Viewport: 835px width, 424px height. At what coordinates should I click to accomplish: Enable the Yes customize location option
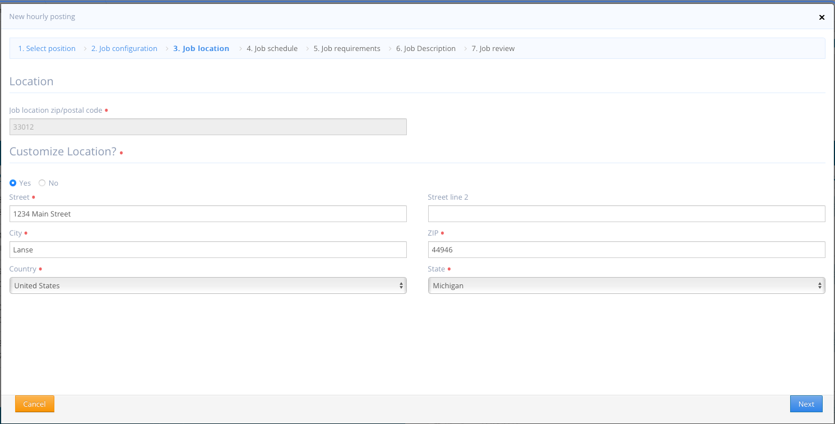(12, 183)
